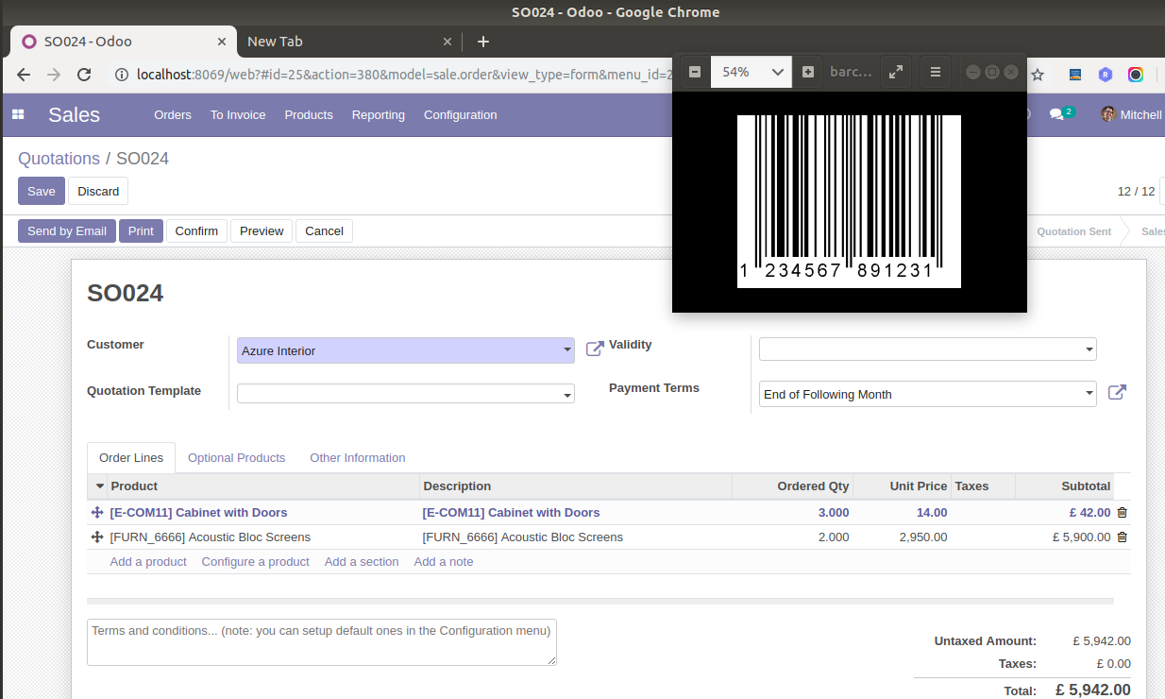Open the Configuration menu

point(460,114)
